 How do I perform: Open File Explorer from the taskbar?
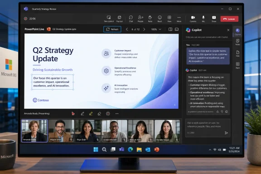[x=139, y=150]
